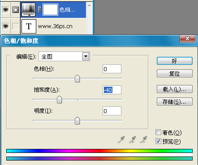Click empty link box on www.36ps.cn layer

(16, 26)
